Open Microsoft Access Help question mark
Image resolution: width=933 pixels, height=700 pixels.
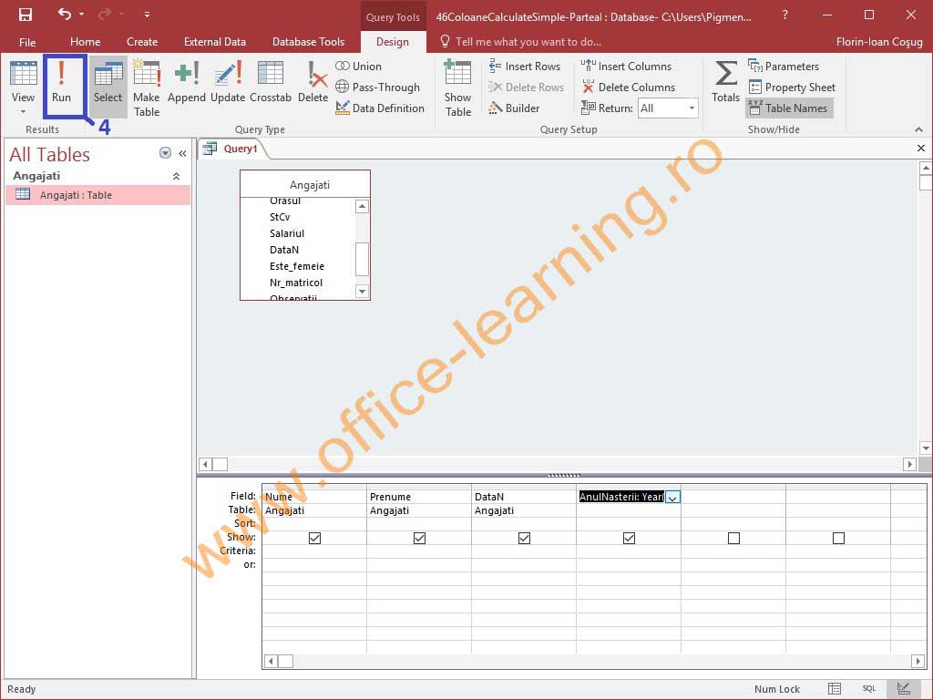(784, 15)
